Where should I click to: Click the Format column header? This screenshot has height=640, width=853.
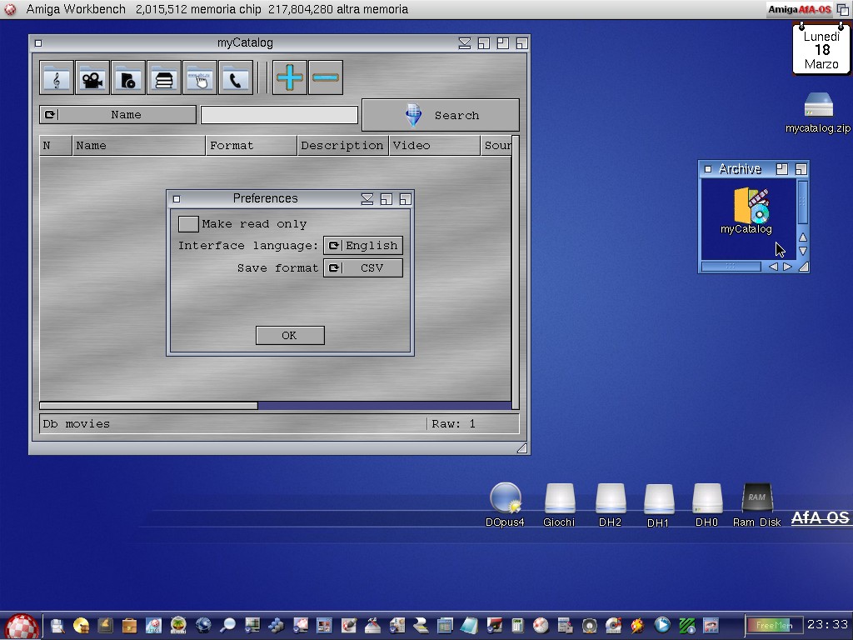(251, 146)
